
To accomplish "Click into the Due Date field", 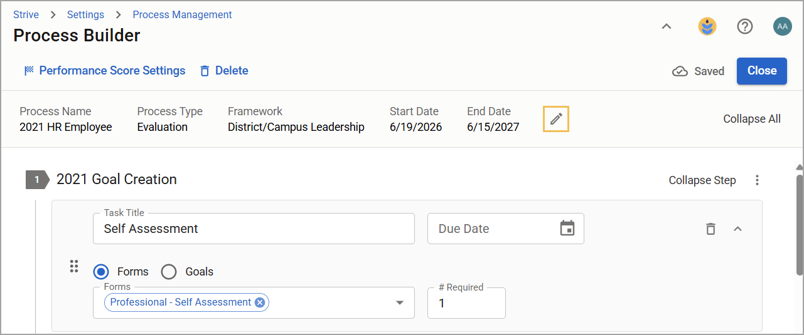I will (x=506, y=229).
